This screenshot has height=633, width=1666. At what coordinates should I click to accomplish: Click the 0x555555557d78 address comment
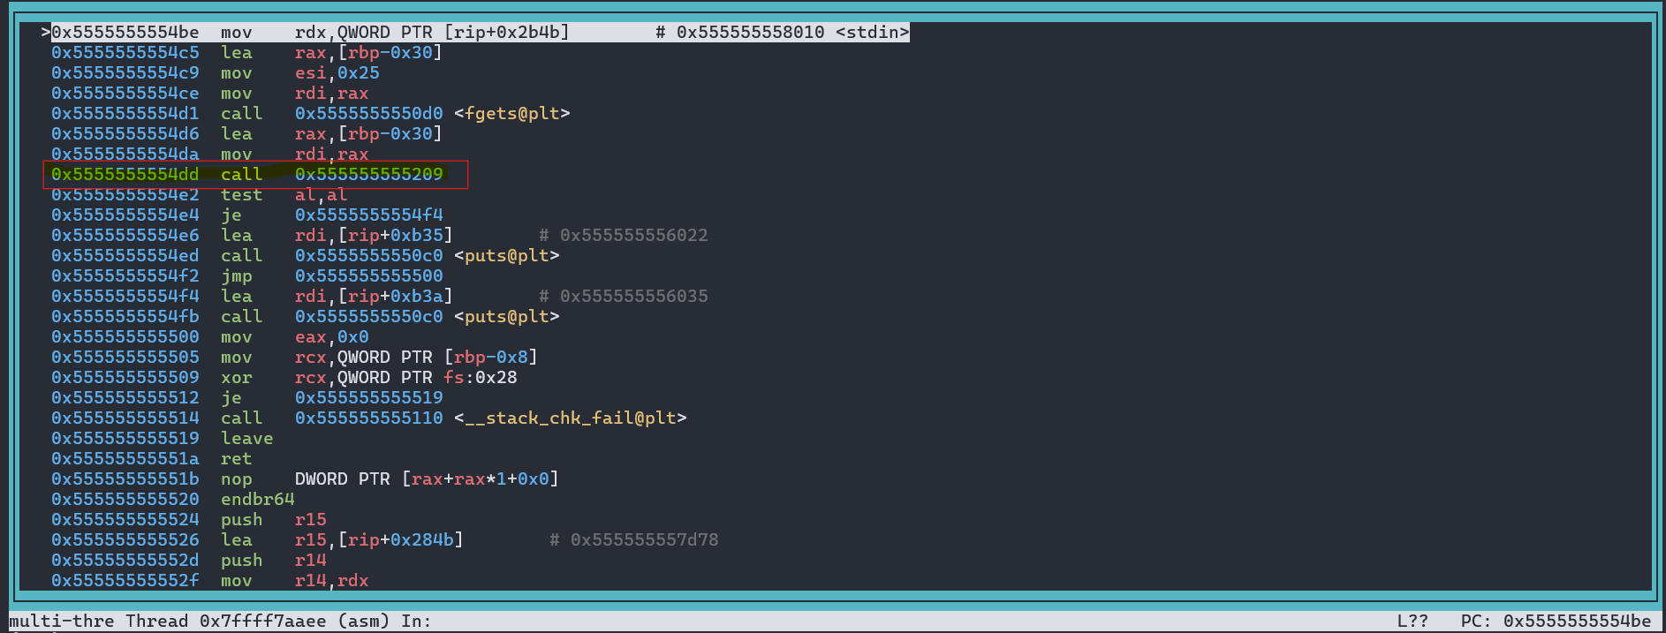(643, 540)
